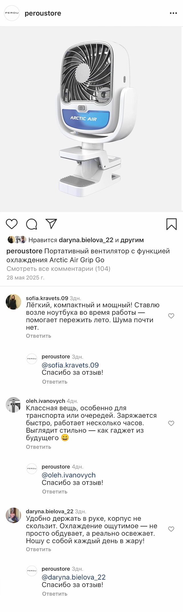Viewport: 183px width, 612px height.
Task: Open the peroustore header username
Action: point(43,13)
